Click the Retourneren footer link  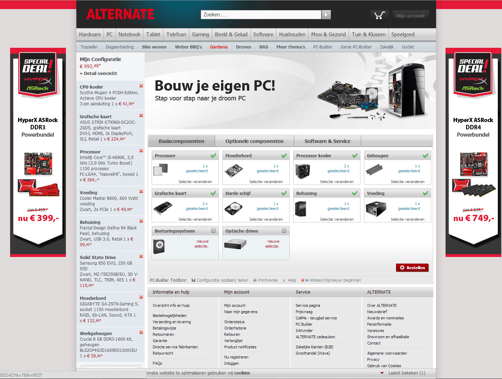point(163,334)
